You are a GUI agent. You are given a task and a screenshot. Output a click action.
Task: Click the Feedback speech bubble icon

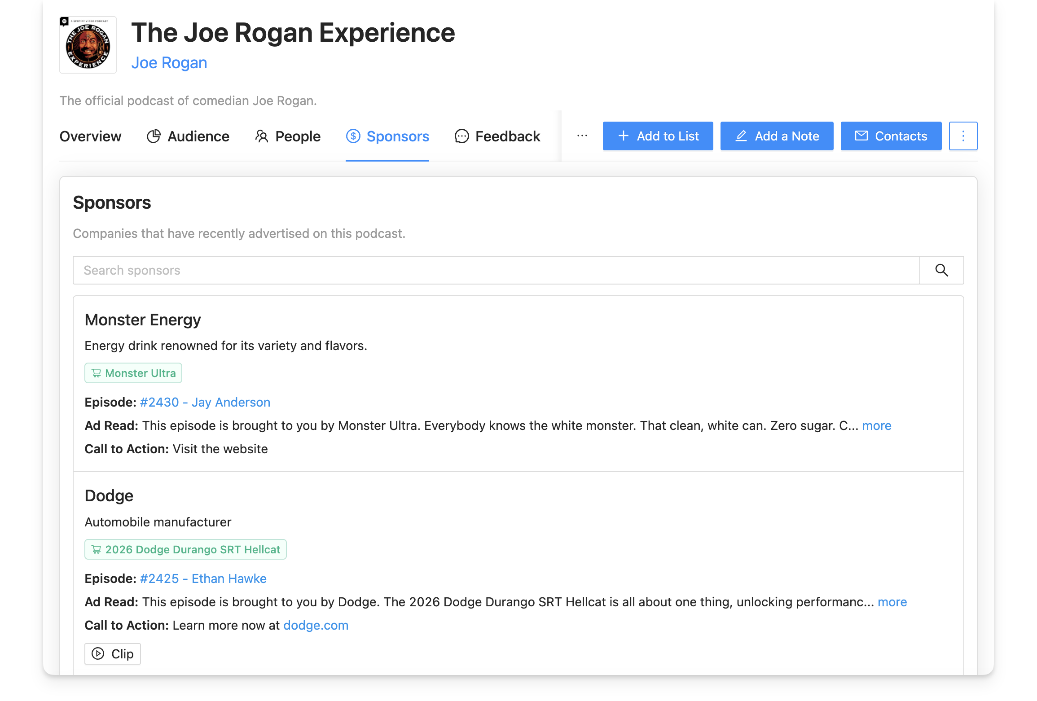462,136
